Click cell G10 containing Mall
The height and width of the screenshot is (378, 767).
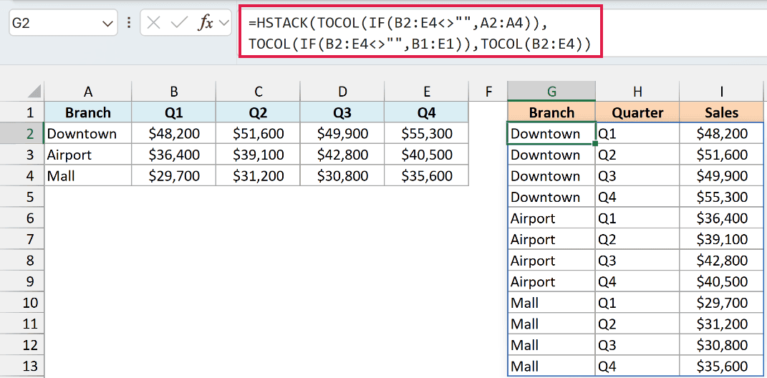pos(551,303)
